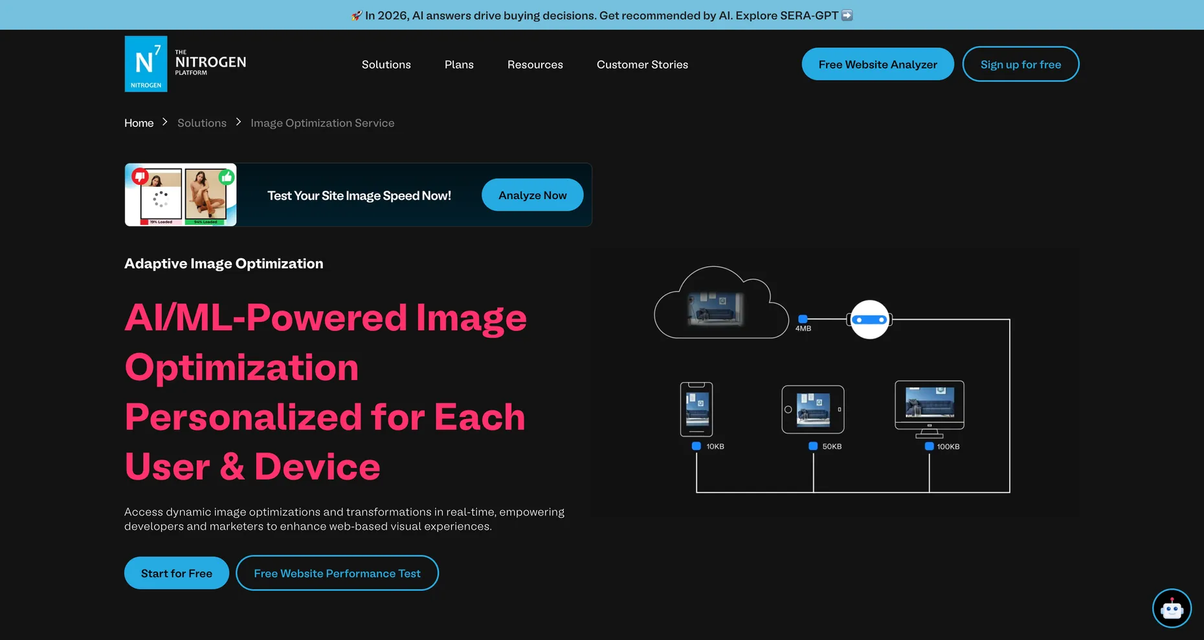
Task: Click Free Website Performance Test button
Action: coord(337,573)
